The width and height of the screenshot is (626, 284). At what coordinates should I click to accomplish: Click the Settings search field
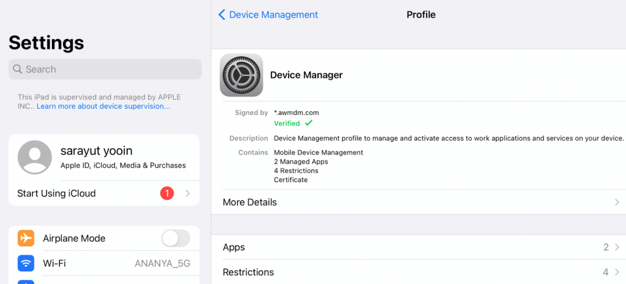[x=105, y=70]
